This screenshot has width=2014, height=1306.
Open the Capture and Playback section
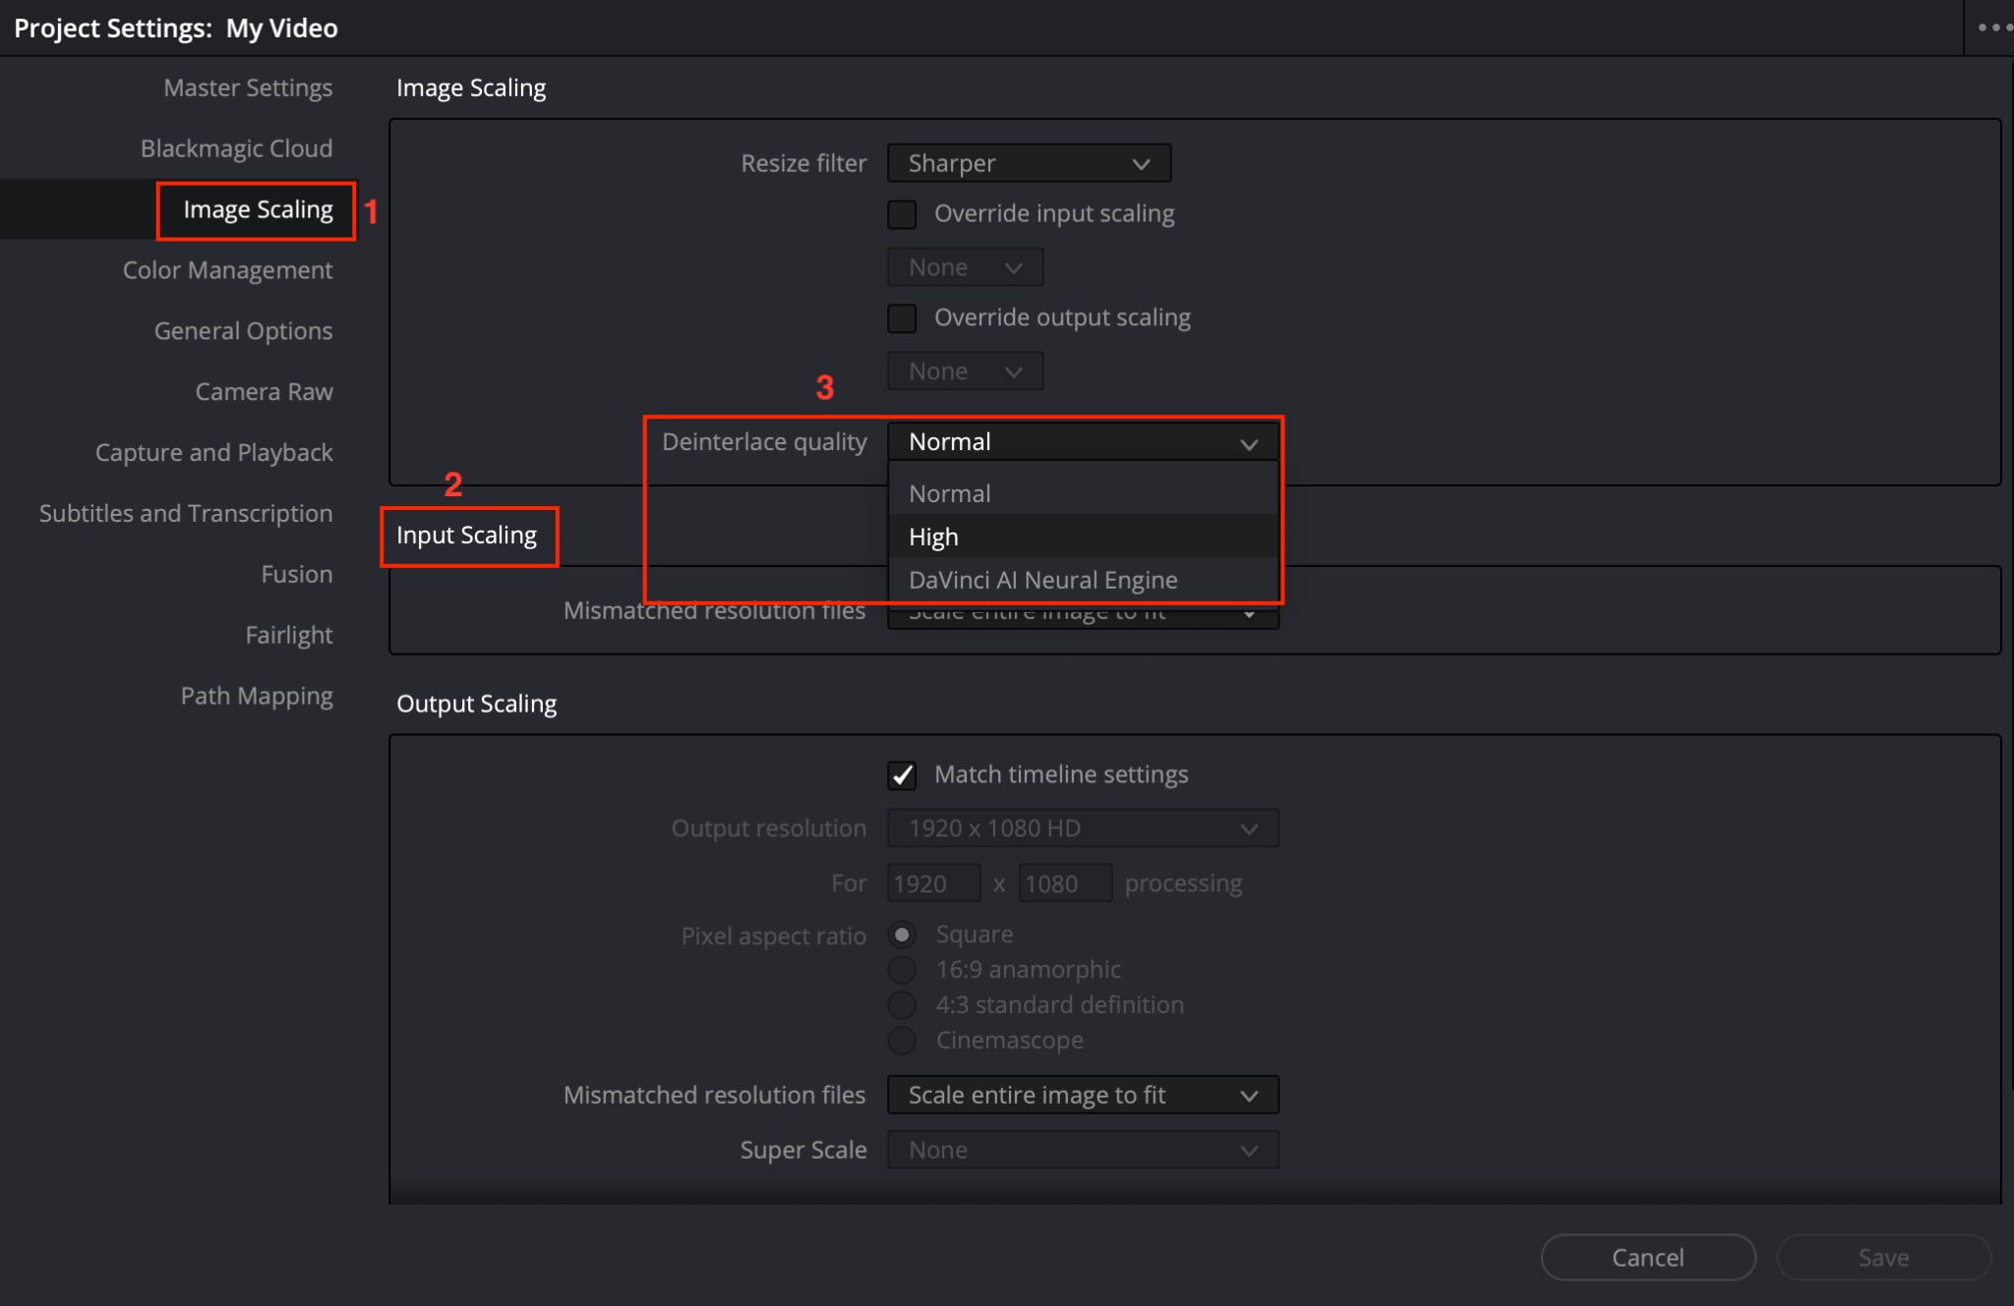213,452
